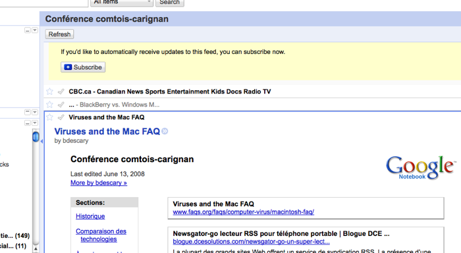
Task: Collapse the third sidebar section with its minus button
Action: pyautogui.click(x=28, y=123)
